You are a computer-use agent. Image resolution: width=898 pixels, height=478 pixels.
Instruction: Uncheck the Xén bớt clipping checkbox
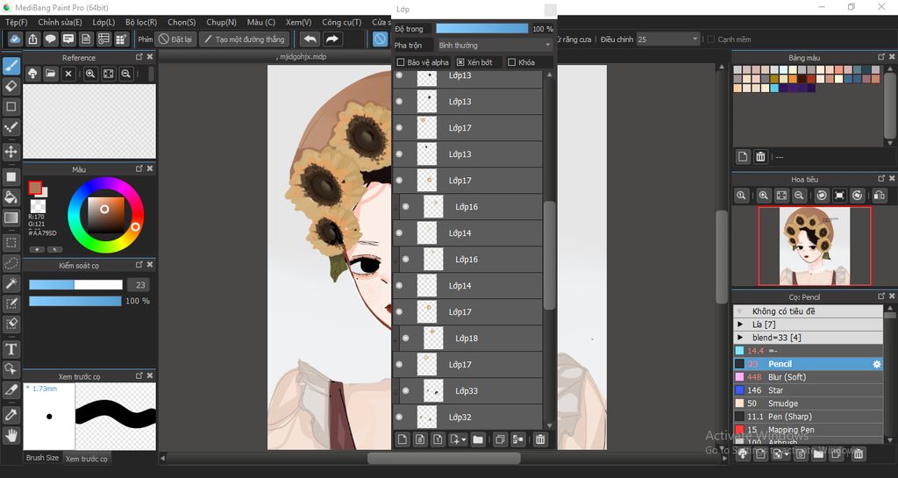pyautogui.click(x=460, y=62)
